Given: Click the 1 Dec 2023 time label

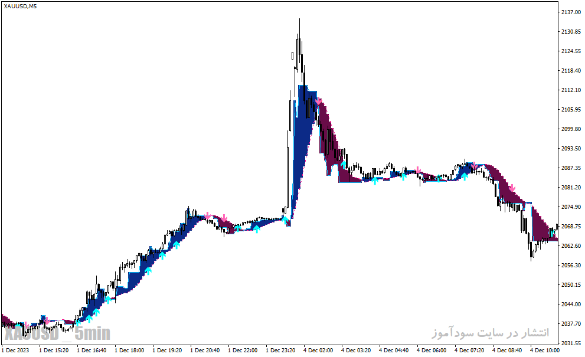Looking at the screenshot, I should tap(15, 351).
